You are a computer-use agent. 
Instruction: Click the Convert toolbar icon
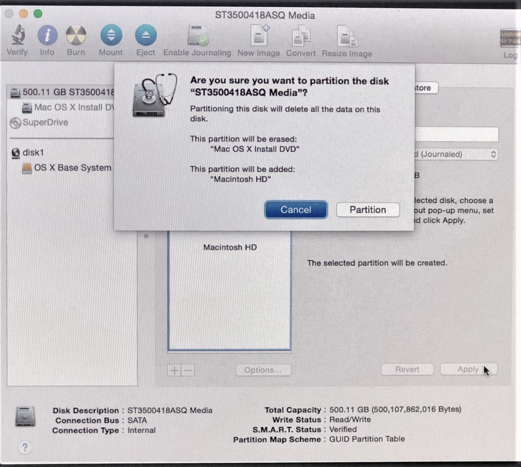click(301, 36)
